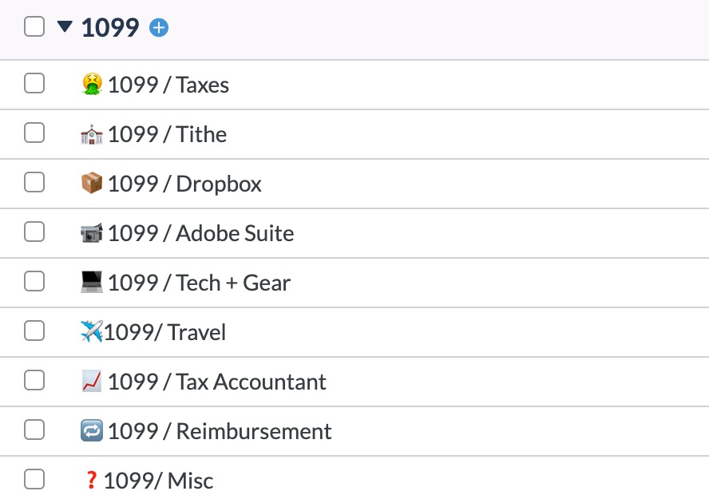Screen dimensions: 709x495
Task: Click the video camera emoji by Adobe Suite
Action: [x=92, y=233]
